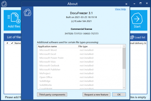
Task: Minimize the main DocuFreezer window
Action: 134,4
